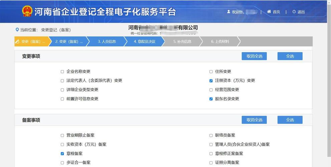Click the platform title 河南省企业登记全程电子化服务平台
The image size is (331, 167).
click(105, 12)
